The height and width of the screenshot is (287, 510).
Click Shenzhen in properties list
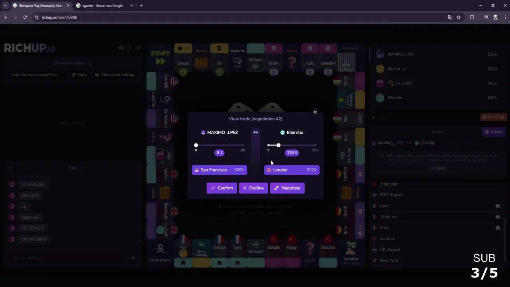point(389,184)
